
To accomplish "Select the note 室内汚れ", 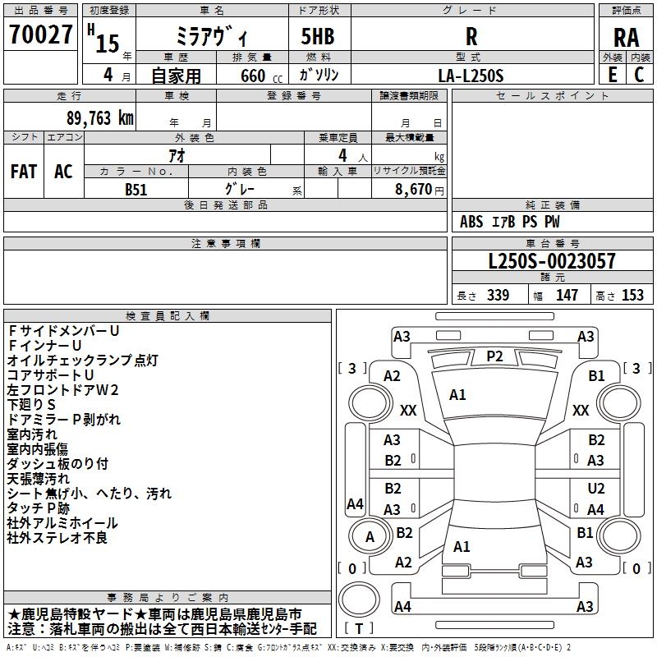I will pos(32,434).
